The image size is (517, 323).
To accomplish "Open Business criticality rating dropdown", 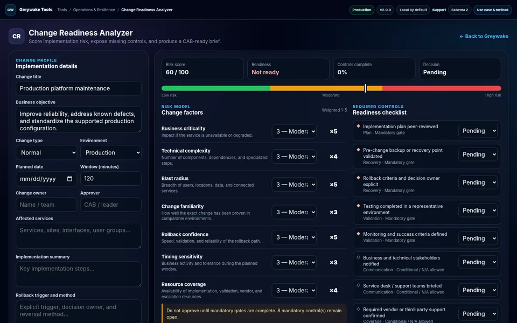I will [294, 131].
